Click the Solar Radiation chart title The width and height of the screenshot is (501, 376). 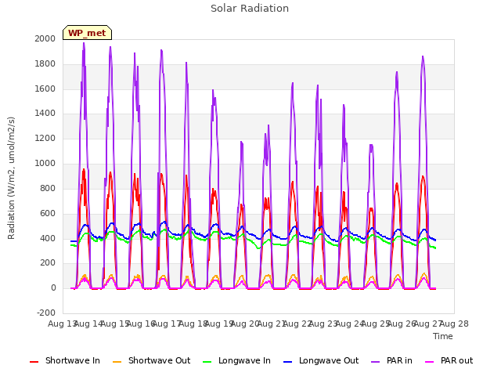[250, 9]
